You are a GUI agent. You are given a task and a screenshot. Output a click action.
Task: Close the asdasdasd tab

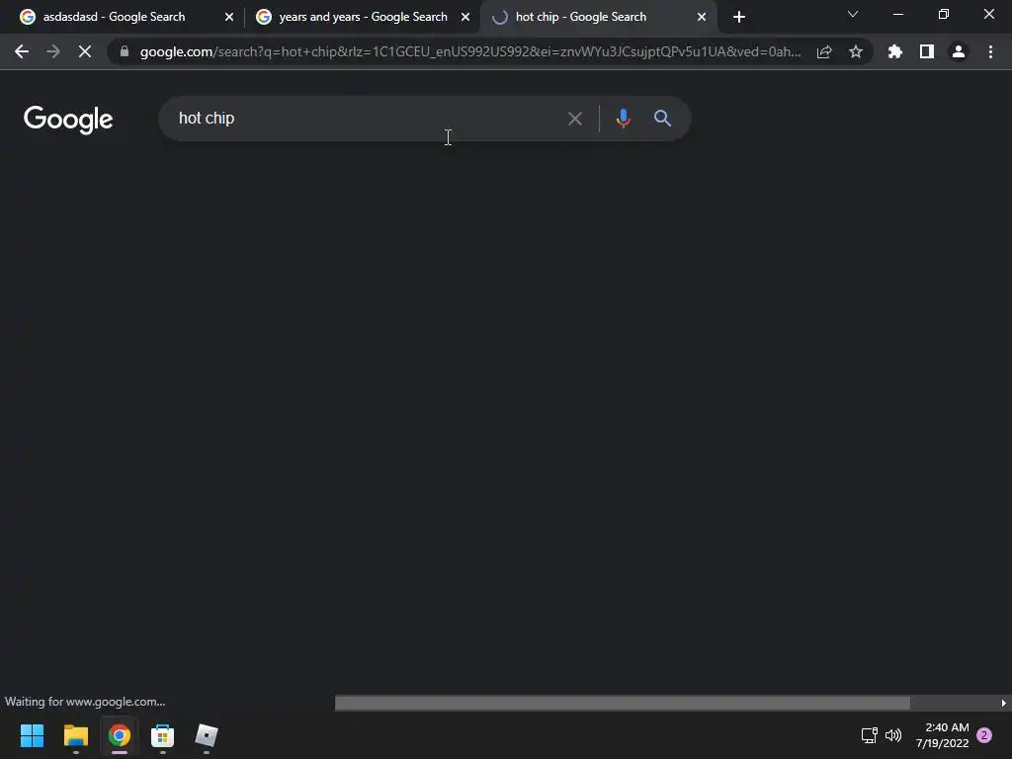229,18
